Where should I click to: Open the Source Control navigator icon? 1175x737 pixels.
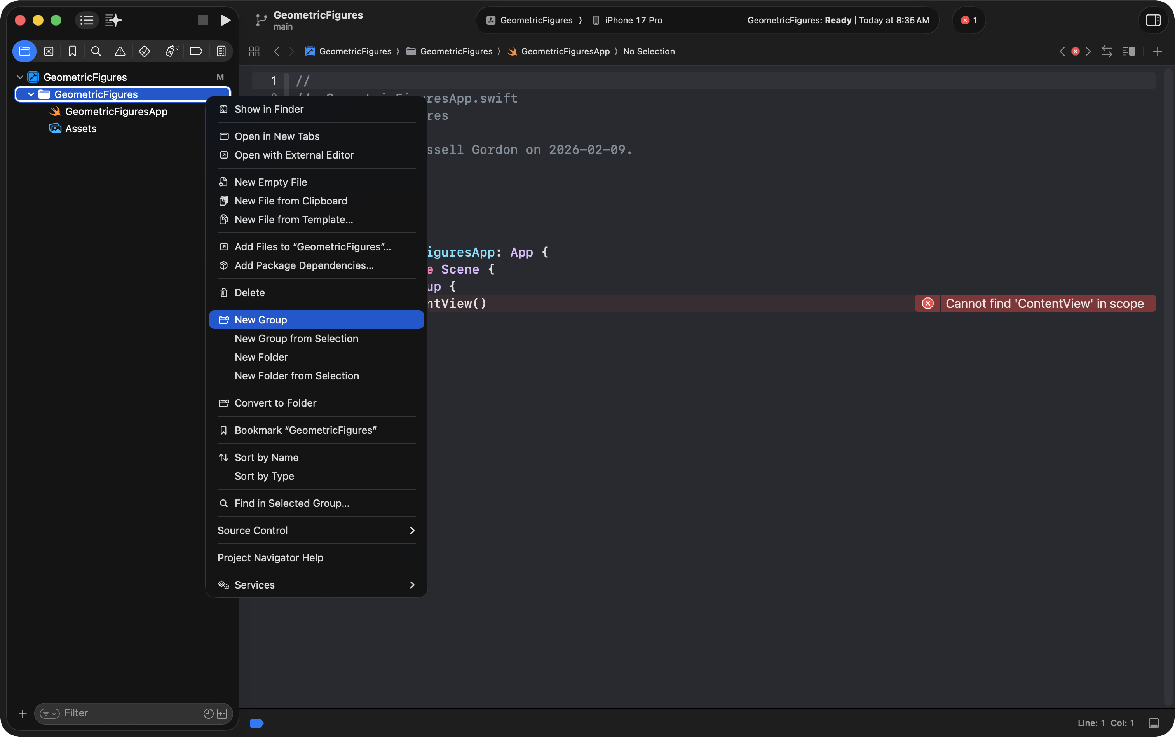pos(49,51)
